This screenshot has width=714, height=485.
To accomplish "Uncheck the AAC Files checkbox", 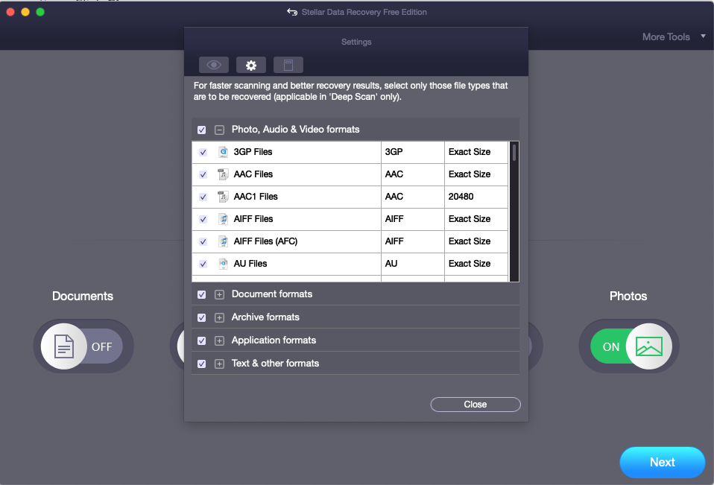I will pos(203,175).
